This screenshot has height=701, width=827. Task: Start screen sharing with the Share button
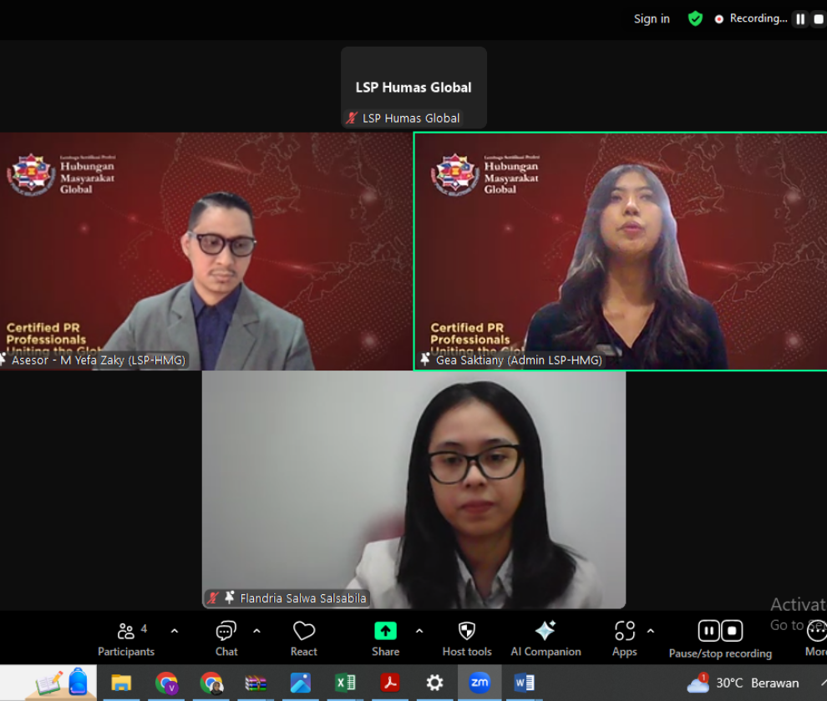click(x=386, y=638)
